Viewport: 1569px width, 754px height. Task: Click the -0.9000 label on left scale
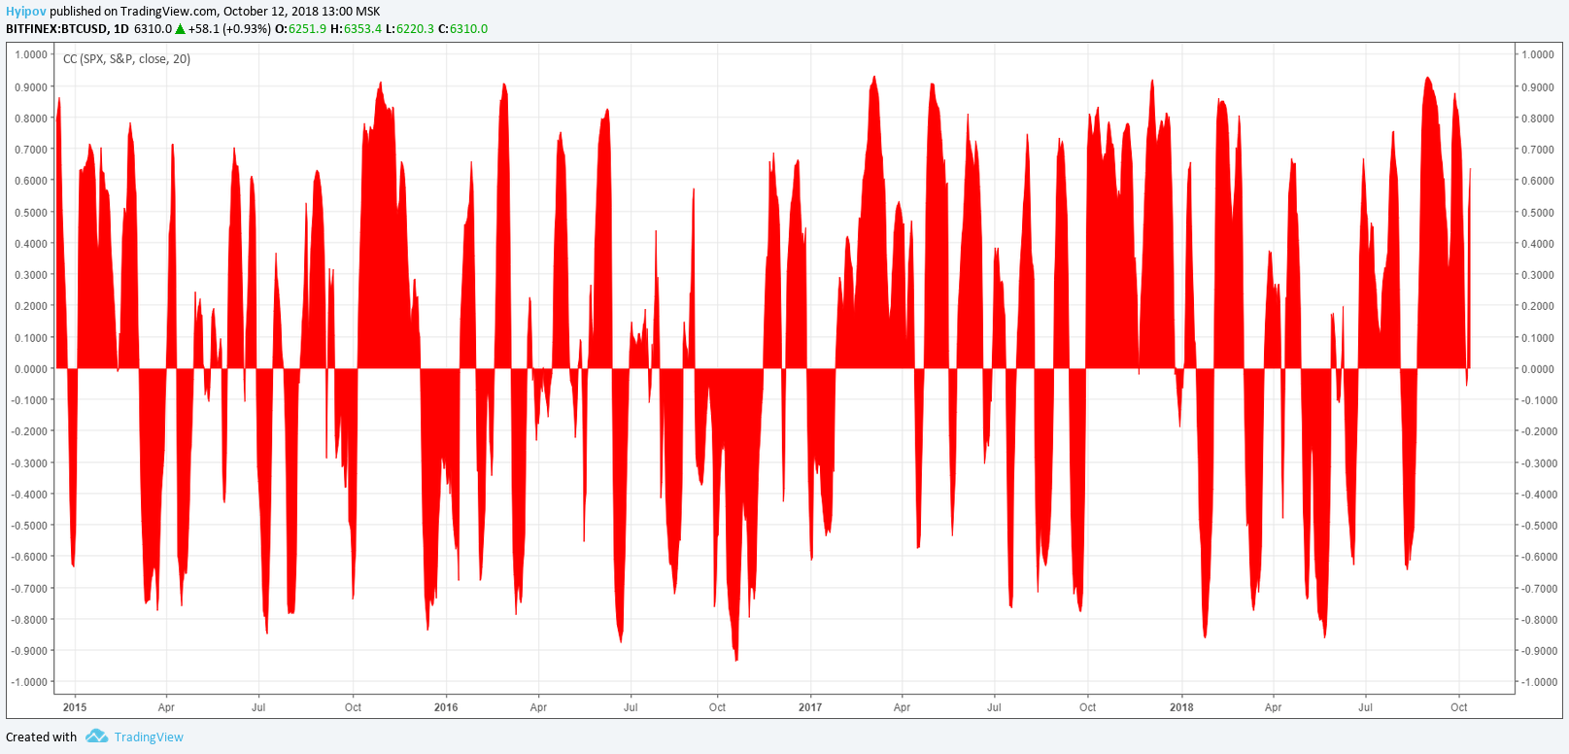(x=29, y=651)
